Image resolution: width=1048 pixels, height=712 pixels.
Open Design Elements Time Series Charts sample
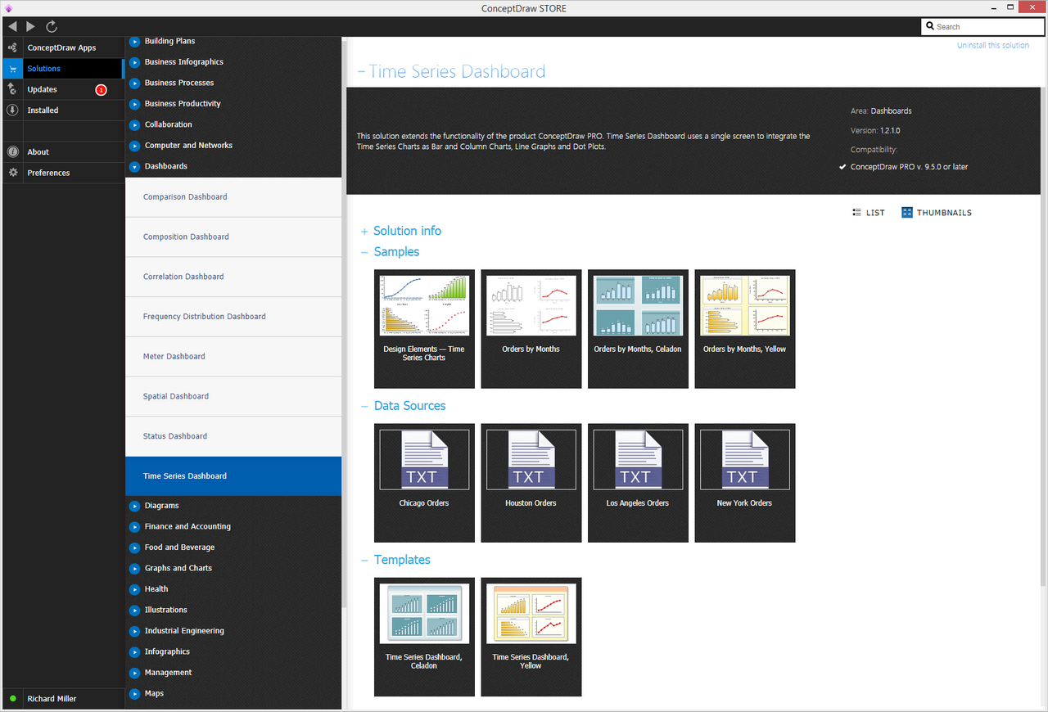coord(424,329)
